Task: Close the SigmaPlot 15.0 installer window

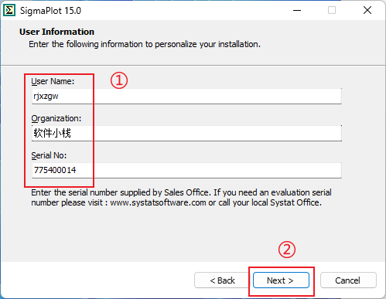Action: click(x=367, y=11)
